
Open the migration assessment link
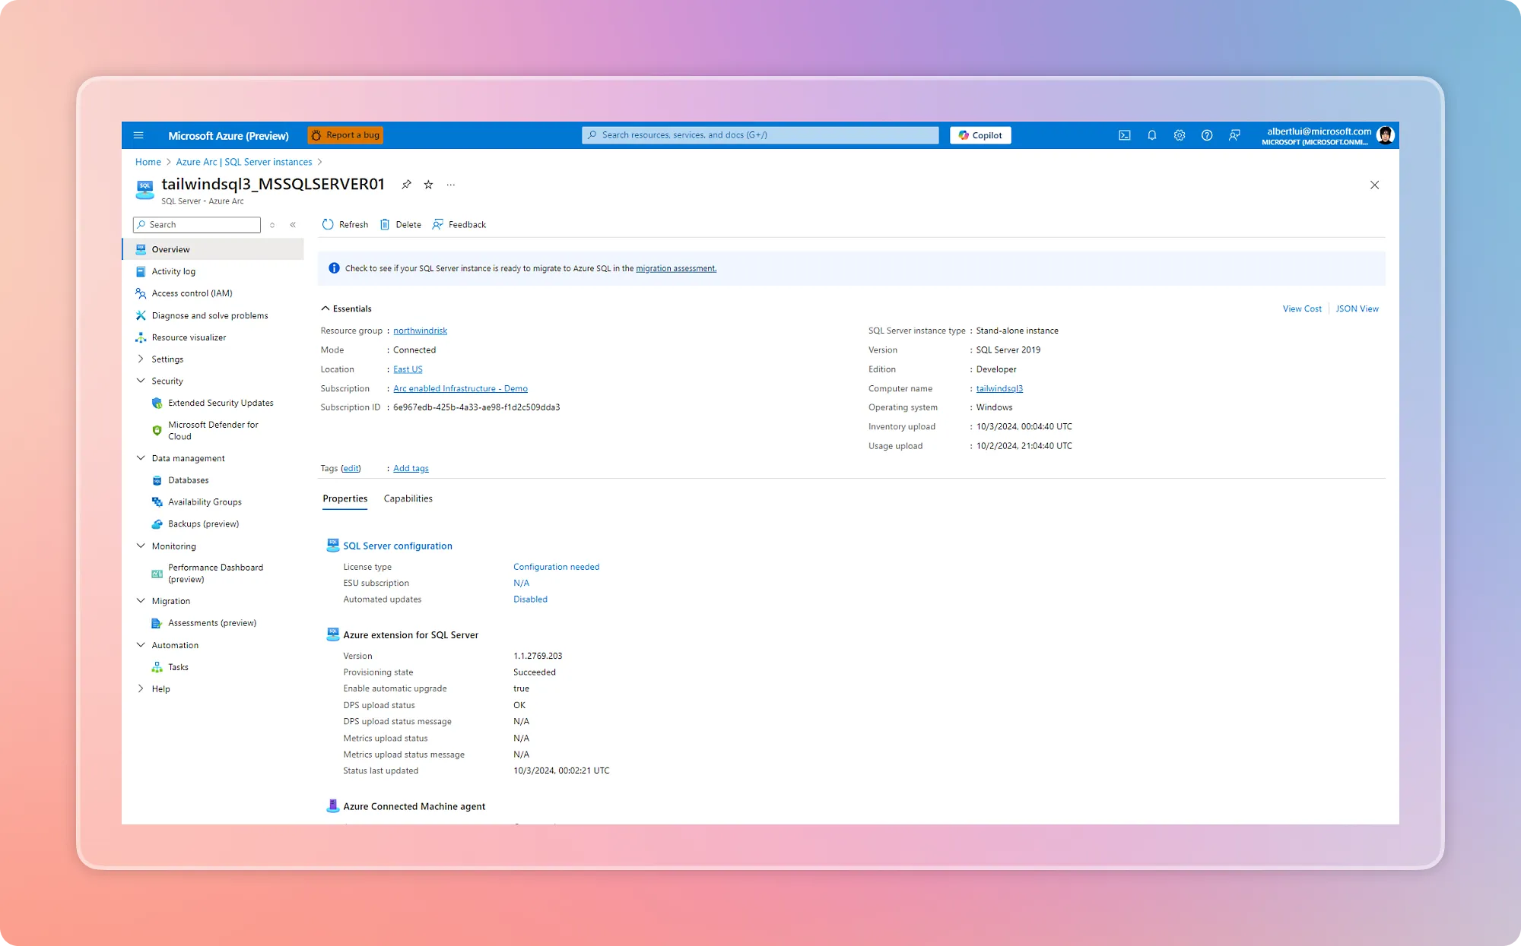coord(676,268)
